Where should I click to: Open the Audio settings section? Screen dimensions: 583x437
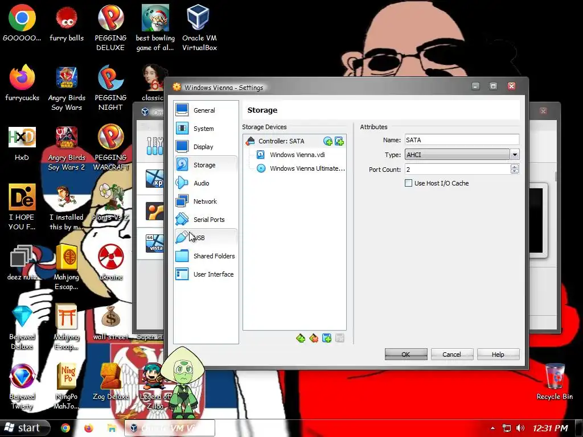[x=206, y=183]
